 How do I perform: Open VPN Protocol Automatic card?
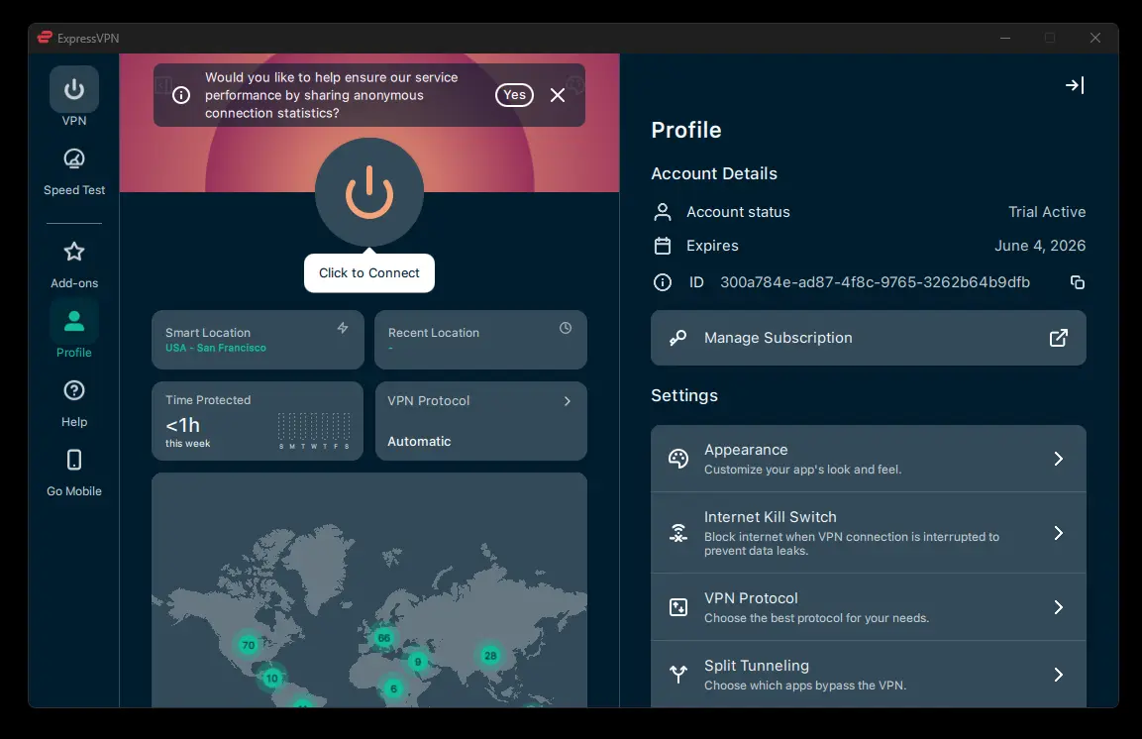tap(480, 421)
